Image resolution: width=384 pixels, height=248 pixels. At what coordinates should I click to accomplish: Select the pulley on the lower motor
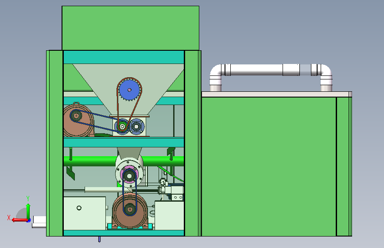pos(130,209)
